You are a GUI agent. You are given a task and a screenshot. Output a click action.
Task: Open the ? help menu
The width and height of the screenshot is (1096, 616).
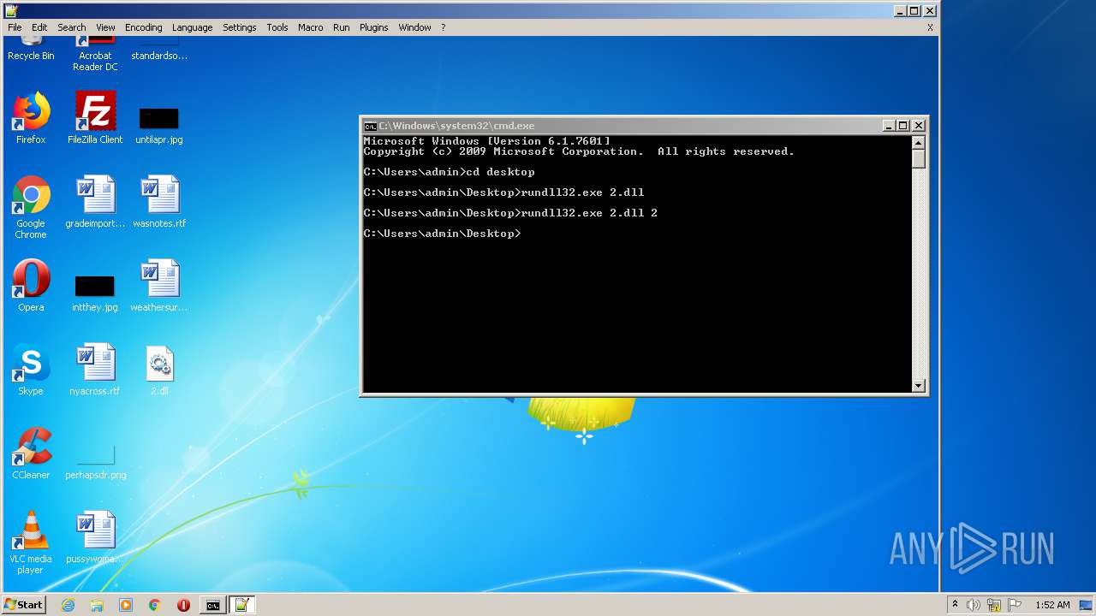pyautogui.click(x=443, y=27)
